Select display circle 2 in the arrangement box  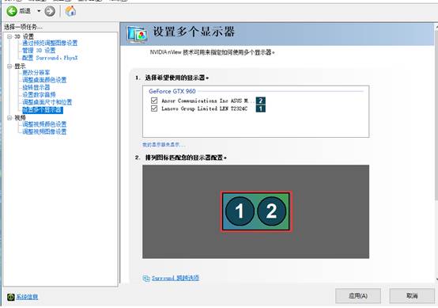click(271, 211)
